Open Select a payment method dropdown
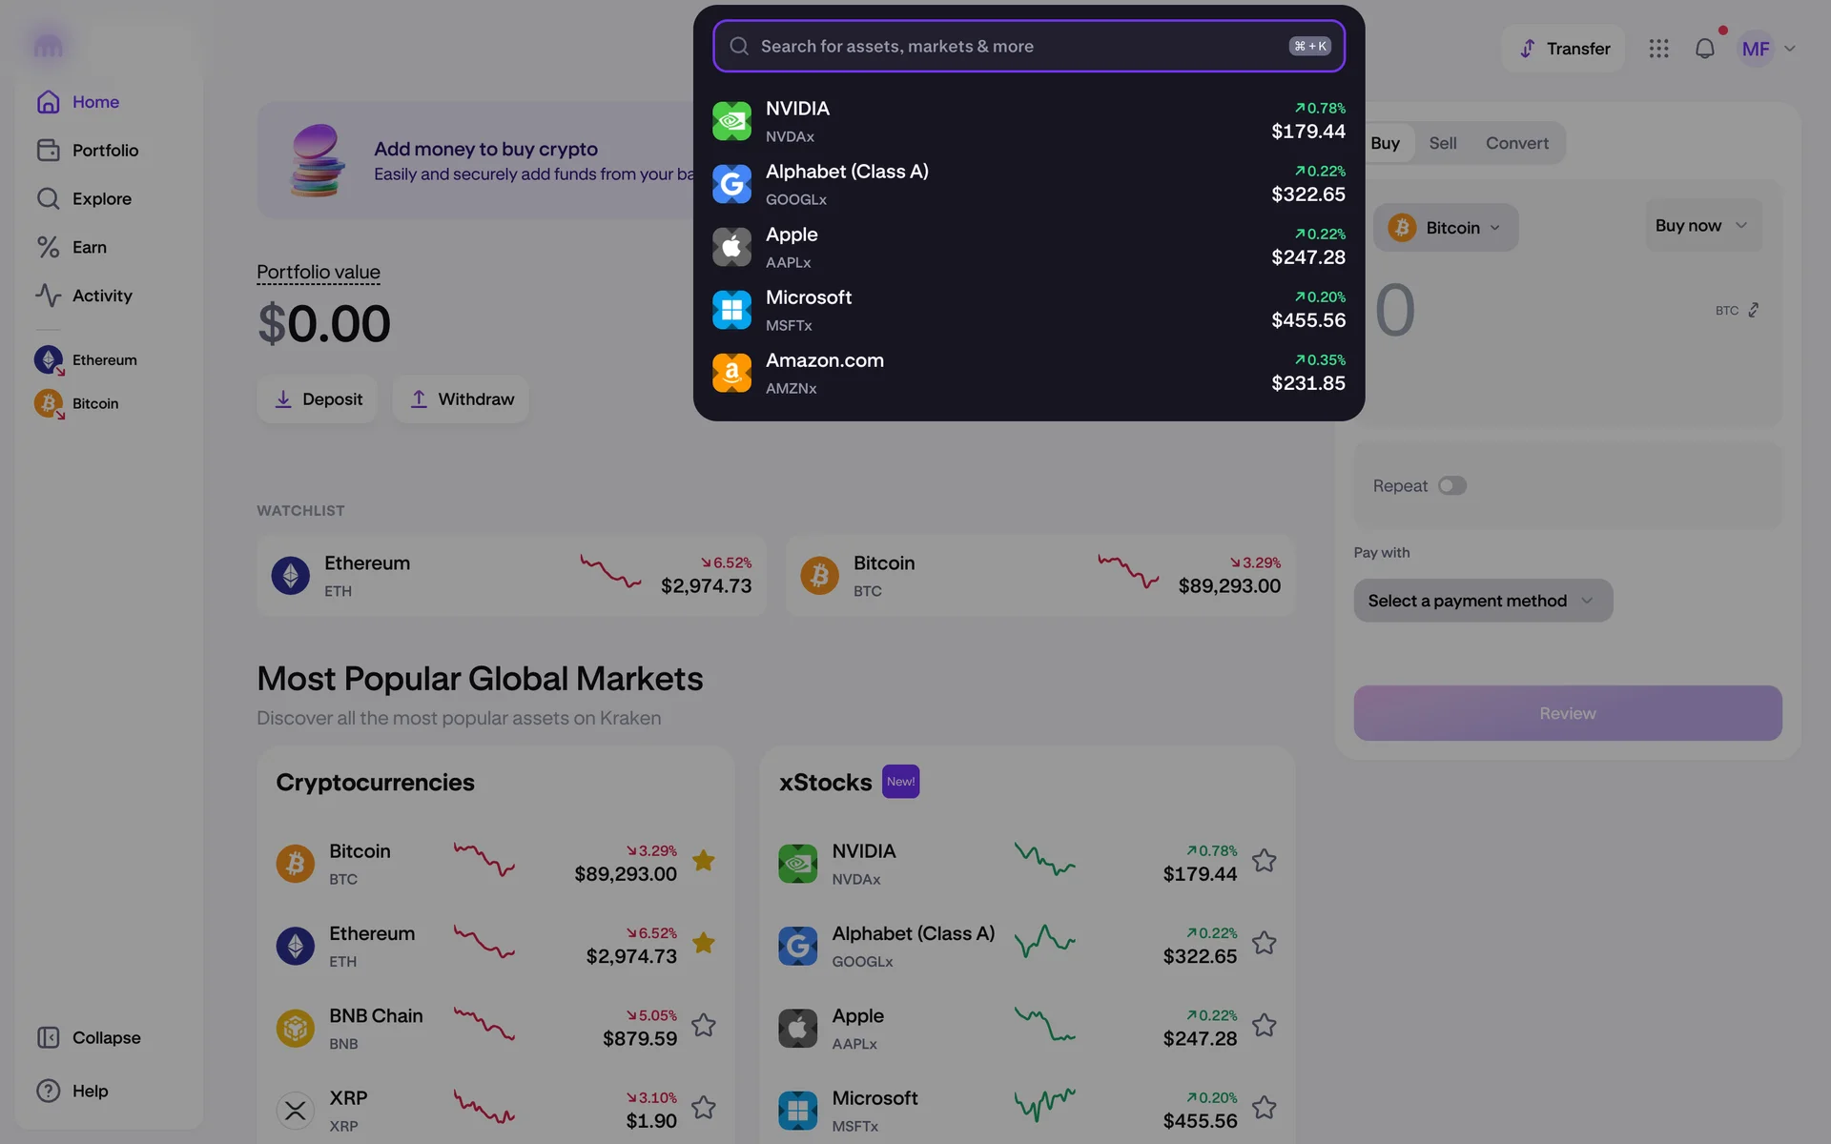1831x1144 pixels. (x=1483, y=601)
